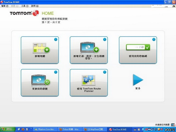Click the TomTom HOME taskbar button
The image size is (176, 132).
click(x=119, y=130)
